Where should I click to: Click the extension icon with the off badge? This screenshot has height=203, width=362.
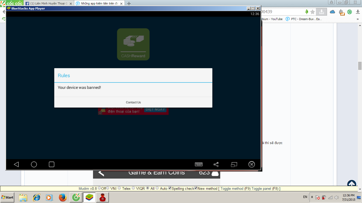[x=341, y=12]
